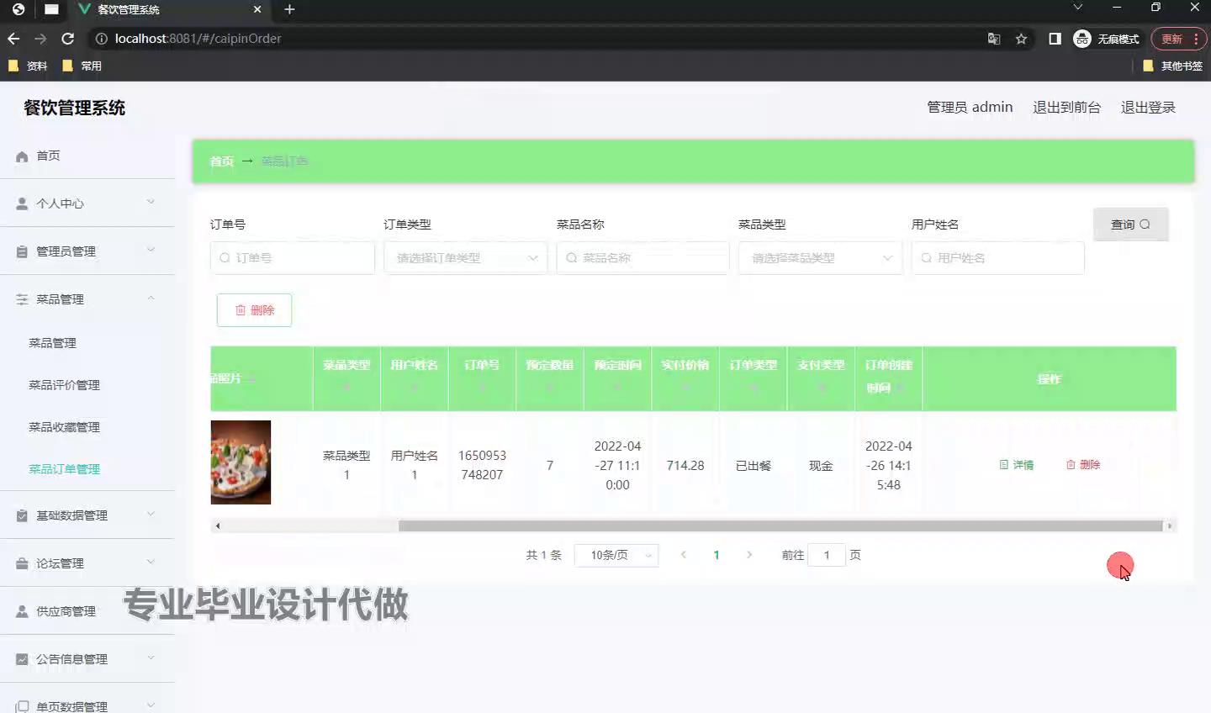
Task: Focus the 菜品名称 search input
Action: tap(643, 258)
